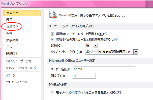
Task: Select 基本設定 in the options sidebar
Action: pos(22,13)
